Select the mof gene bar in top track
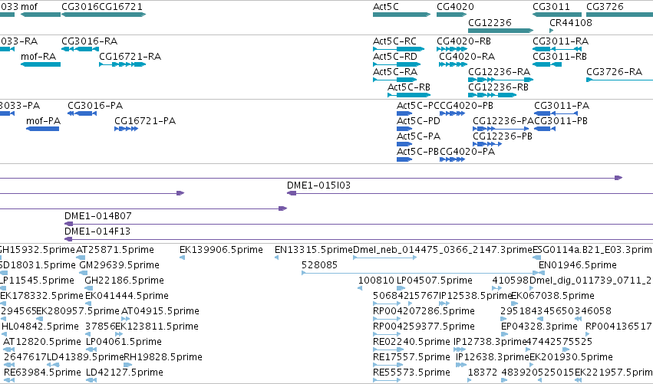 pos(41,15)
